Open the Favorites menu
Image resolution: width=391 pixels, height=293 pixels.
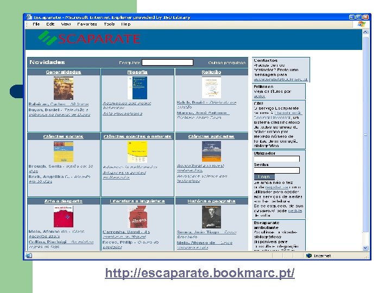[x=87, y=24]
